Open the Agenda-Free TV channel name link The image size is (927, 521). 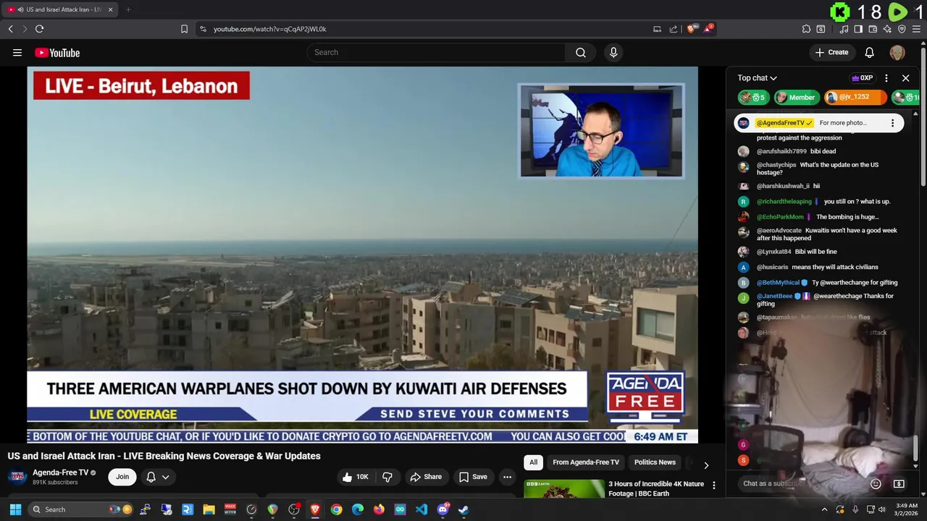tap(60, 473)
